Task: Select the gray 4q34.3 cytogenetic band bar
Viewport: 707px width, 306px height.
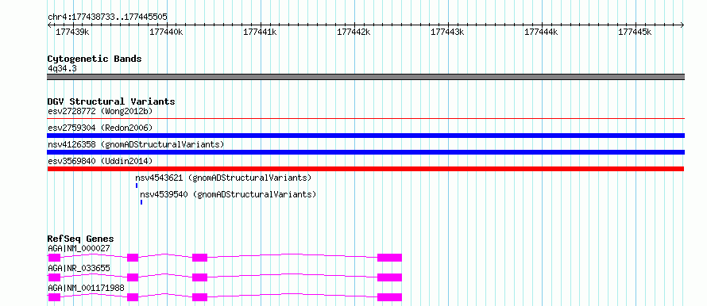Action: pyautogui.click(x=365, y=77)
